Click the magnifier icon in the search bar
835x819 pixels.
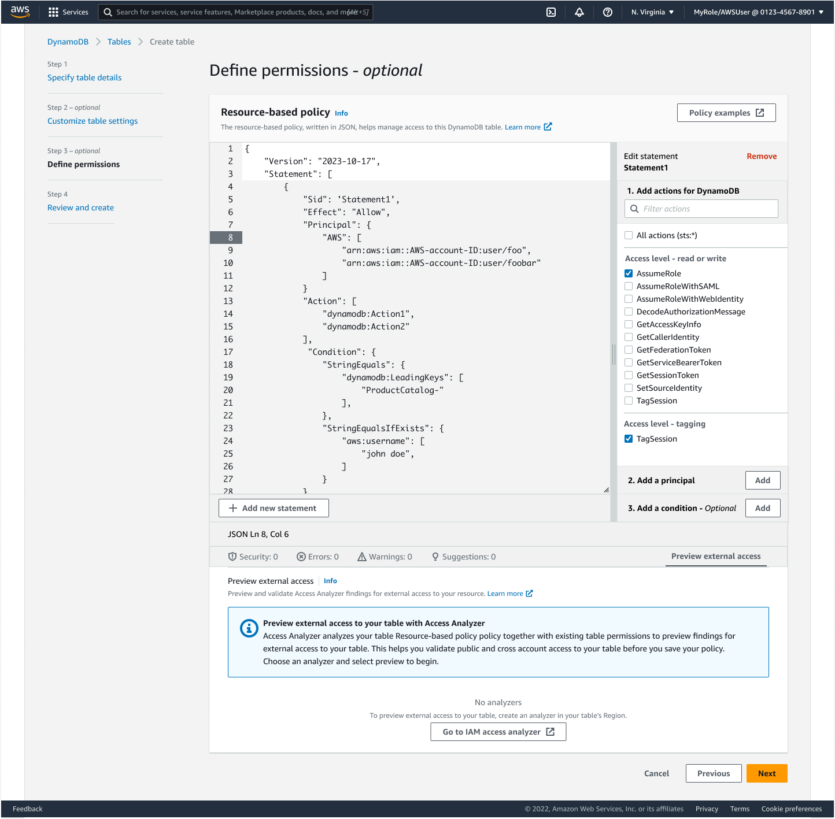pos(108,12)
